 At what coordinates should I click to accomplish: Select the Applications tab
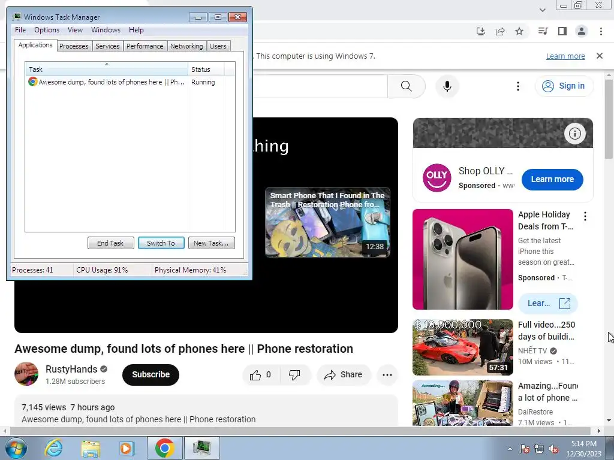point(35,45)
